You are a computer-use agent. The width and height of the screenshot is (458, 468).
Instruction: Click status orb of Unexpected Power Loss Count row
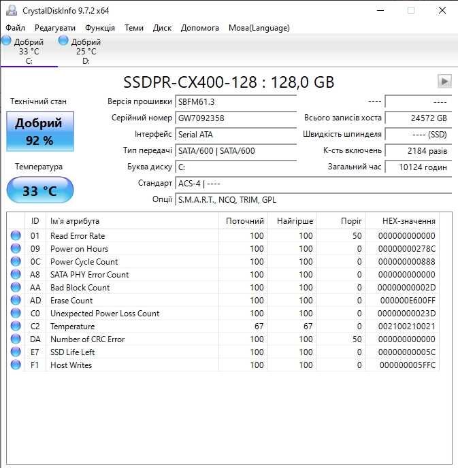16,313
